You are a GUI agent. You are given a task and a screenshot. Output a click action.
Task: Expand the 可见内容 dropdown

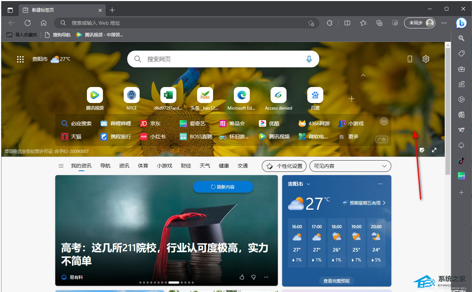point(350,166)
